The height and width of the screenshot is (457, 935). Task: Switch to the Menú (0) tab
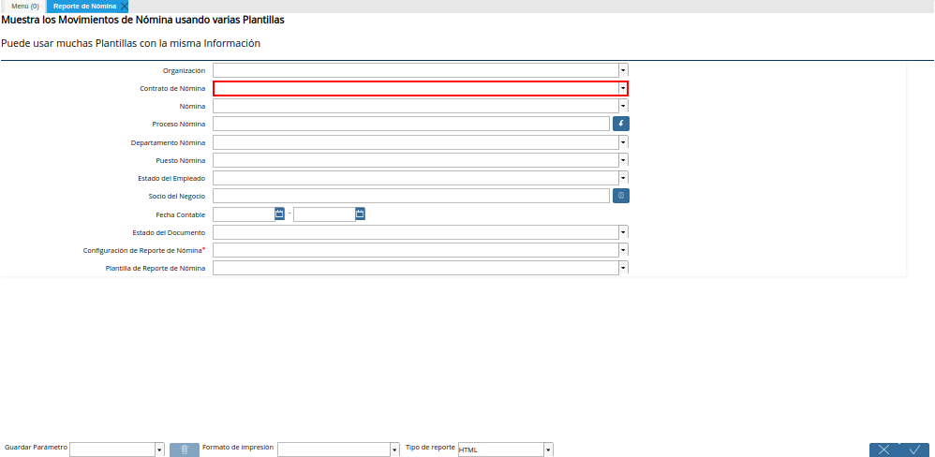pos(25,7)
